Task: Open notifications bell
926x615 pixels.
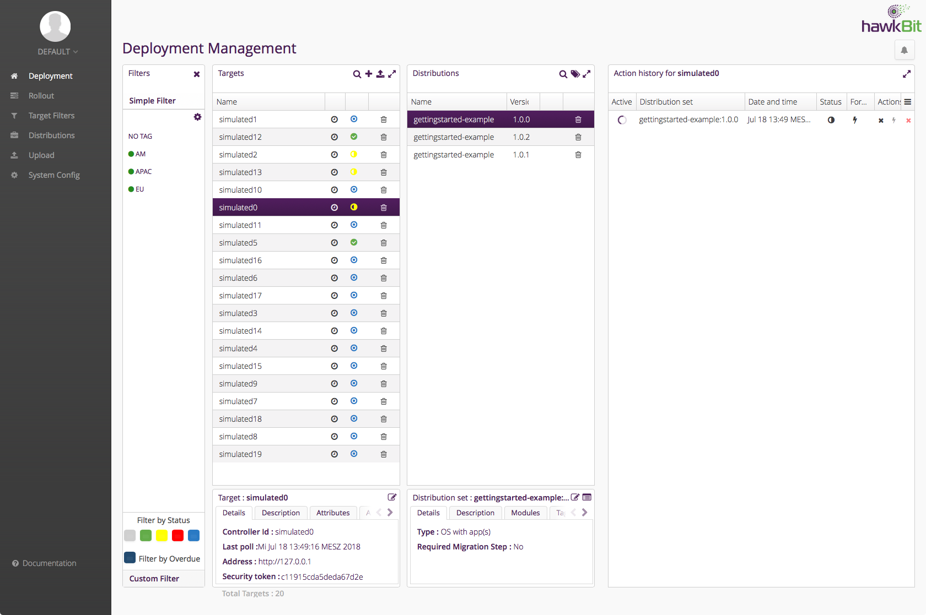Action: [x=905, y=50]
